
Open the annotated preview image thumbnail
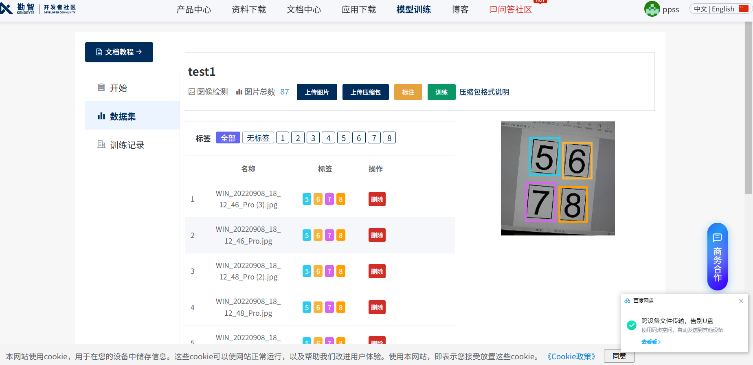pos(558,178)
